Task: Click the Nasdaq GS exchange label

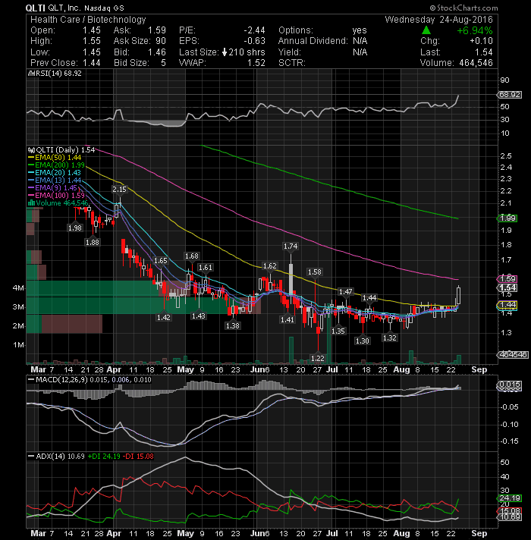Action: [104, 8]
